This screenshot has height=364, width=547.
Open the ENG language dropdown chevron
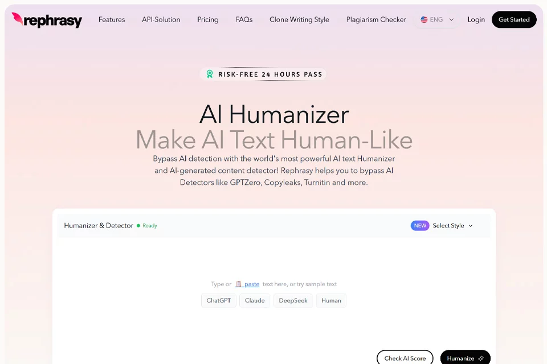tap(451, 19)
